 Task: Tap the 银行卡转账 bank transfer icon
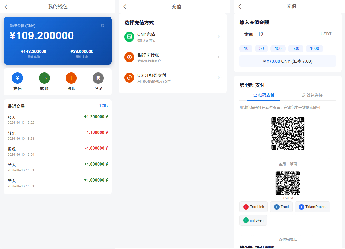129,57
